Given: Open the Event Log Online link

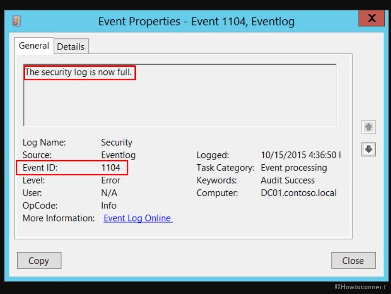Looking at the screenshot, I should [x=137, y=218].
